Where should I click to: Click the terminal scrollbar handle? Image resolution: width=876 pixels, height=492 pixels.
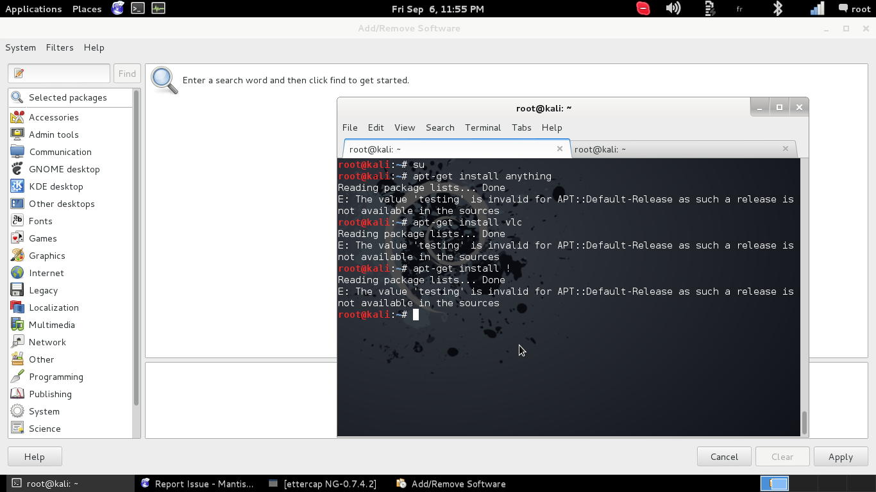[804, 422]
